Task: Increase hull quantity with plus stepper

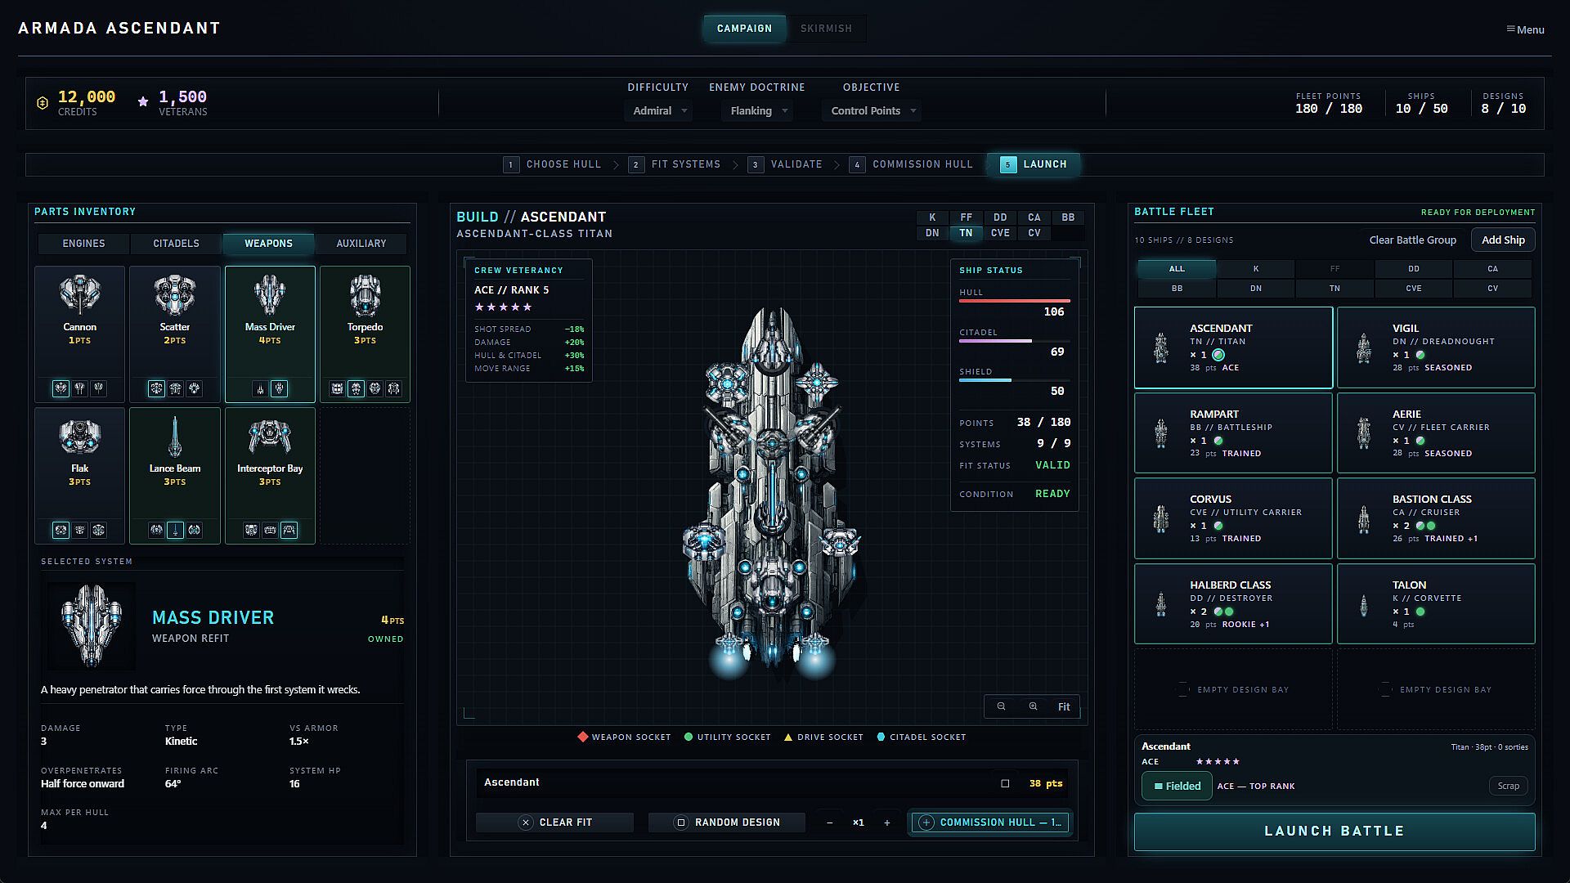Action: point(886,822)
